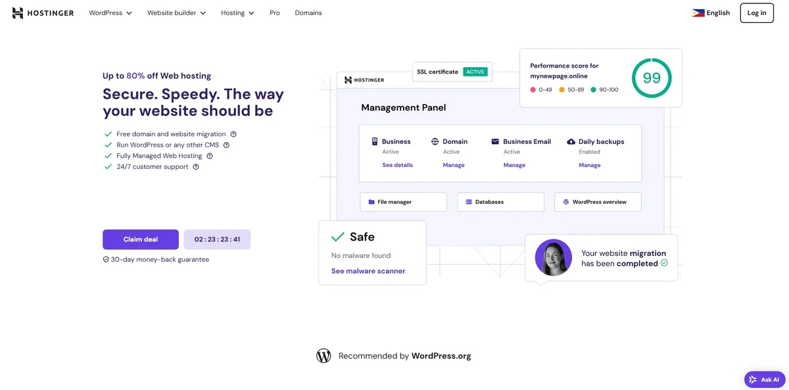Go to the Pro page
Image resolution: width=789 pixels, height=390 pixels.
(x=275, y=13)
